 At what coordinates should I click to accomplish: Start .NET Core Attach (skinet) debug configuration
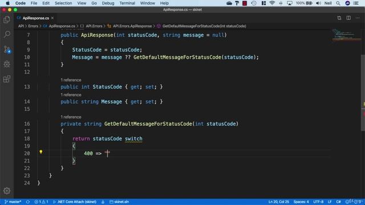tap(75, 202)
